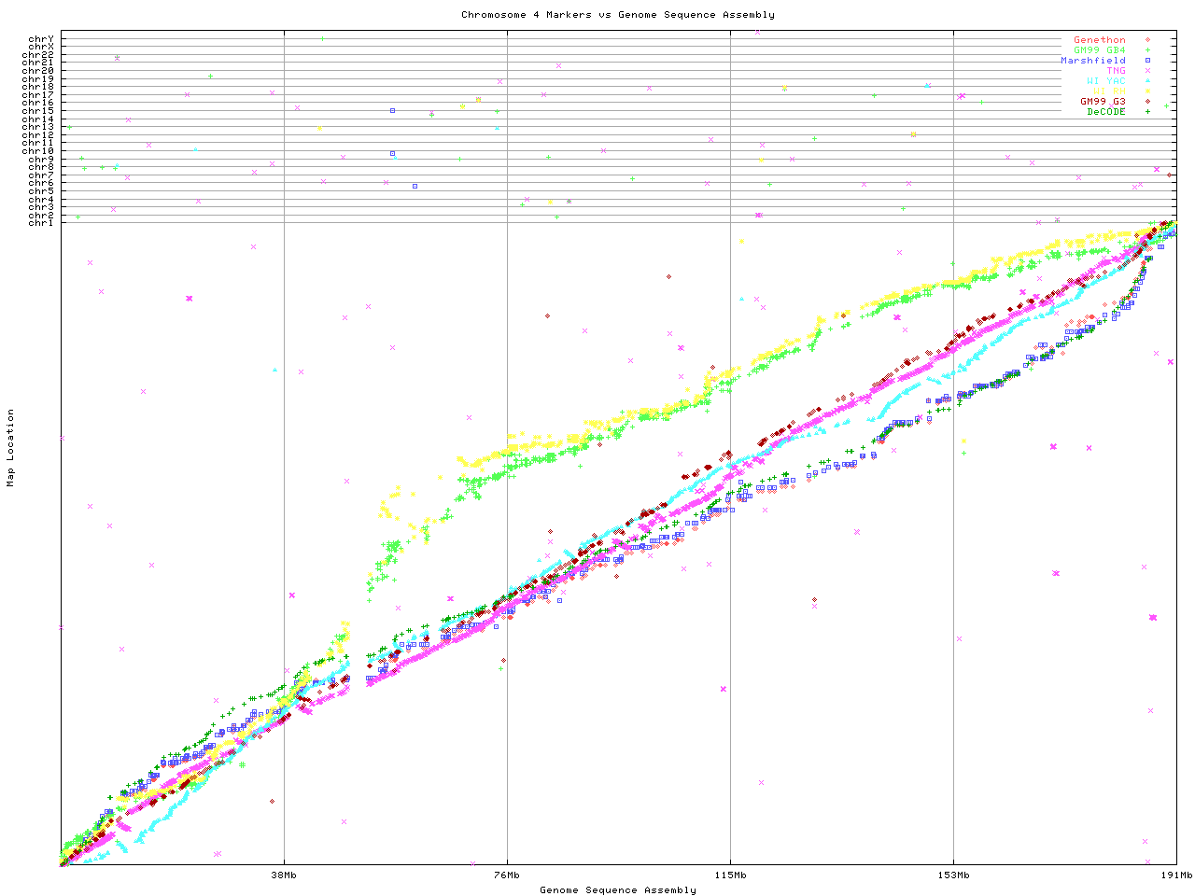Click the GM99 GB4 legend plus marker
The height and width of the screenshot is (896, 1195).
pyautogui.click(x=1147, y=50)
